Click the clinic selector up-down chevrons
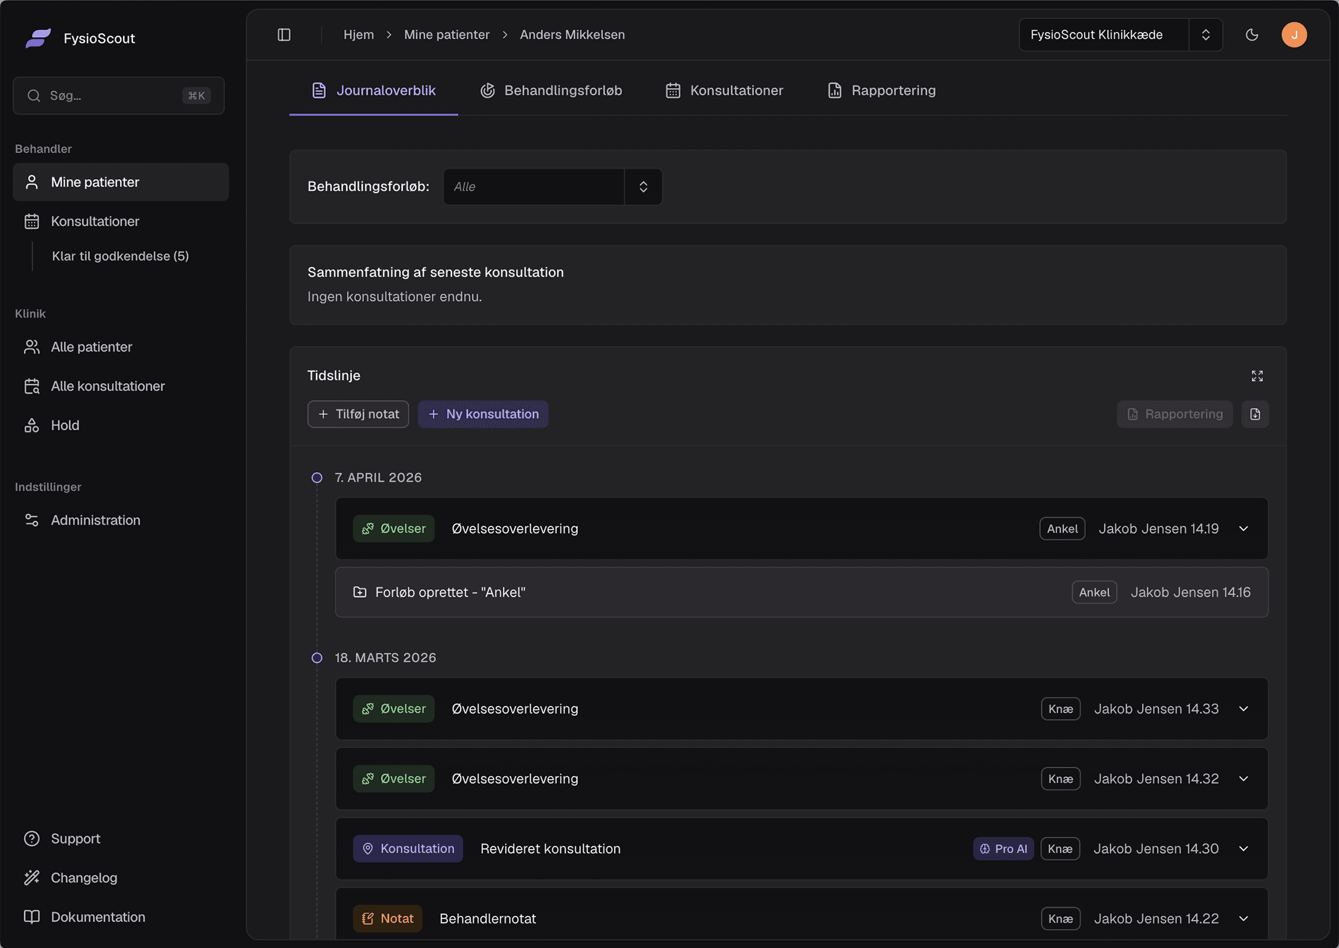The width and height of the screenshot is (1339, 948). (1205, 35)
